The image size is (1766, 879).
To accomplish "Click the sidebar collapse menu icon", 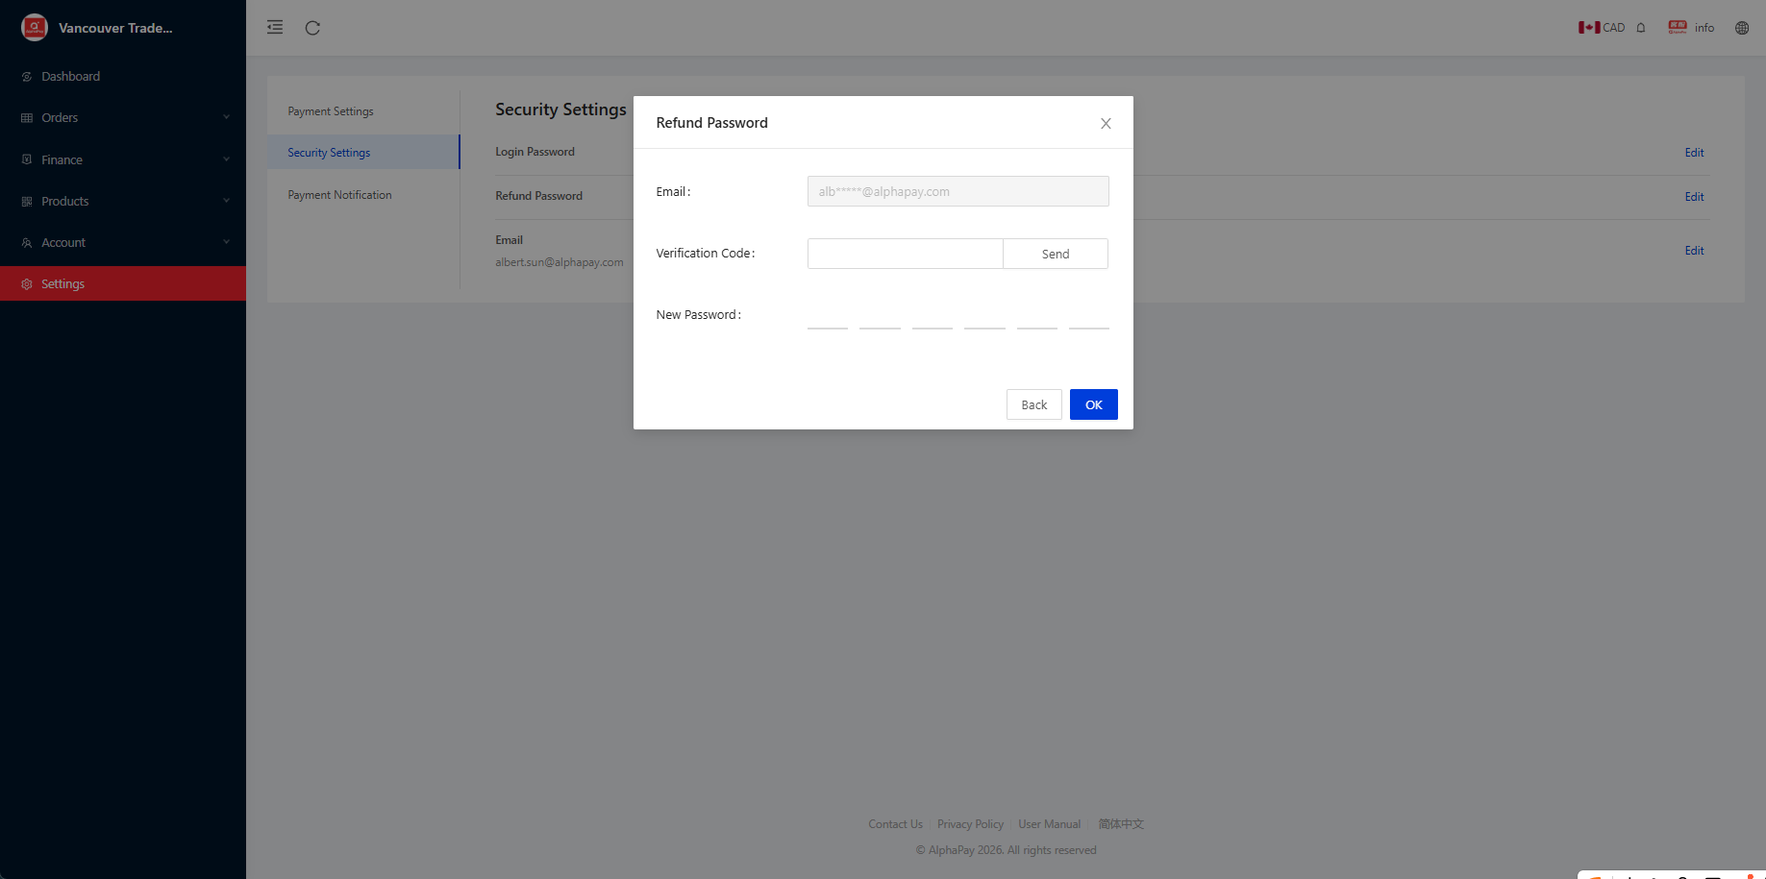I will (275, 28).
